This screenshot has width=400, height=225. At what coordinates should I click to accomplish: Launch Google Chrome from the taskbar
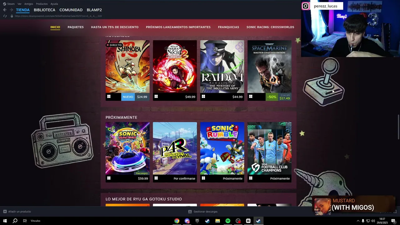pos(177,221)
